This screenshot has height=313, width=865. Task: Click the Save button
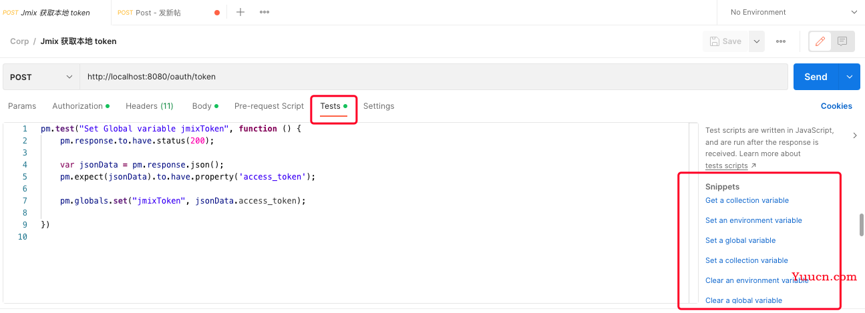point(725,41)
